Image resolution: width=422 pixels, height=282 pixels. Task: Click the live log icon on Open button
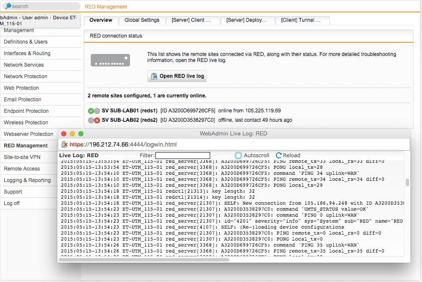(x=154, y=76)
